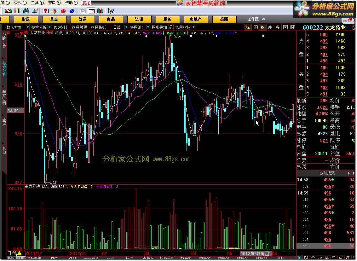Expand the 工作区 dropdown
The height and width of the screenshot is (261, 357).
[263, 19]
